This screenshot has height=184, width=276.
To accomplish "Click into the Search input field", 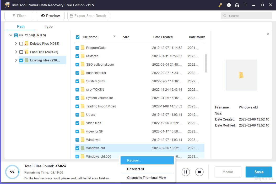I will tap(247, 16).
